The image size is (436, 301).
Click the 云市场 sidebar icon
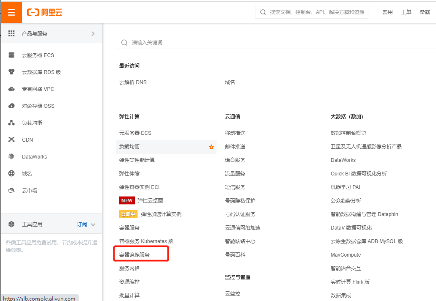pyautogui.click(x=11, y=190)
